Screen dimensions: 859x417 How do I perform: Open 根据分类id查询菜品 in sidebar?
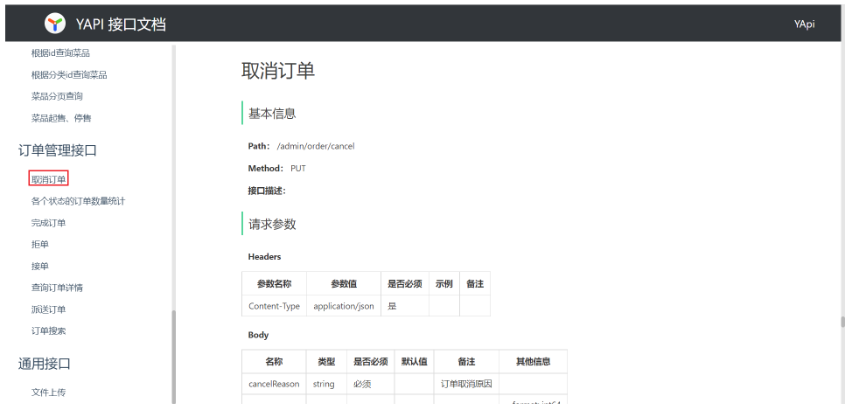(69, 75)
